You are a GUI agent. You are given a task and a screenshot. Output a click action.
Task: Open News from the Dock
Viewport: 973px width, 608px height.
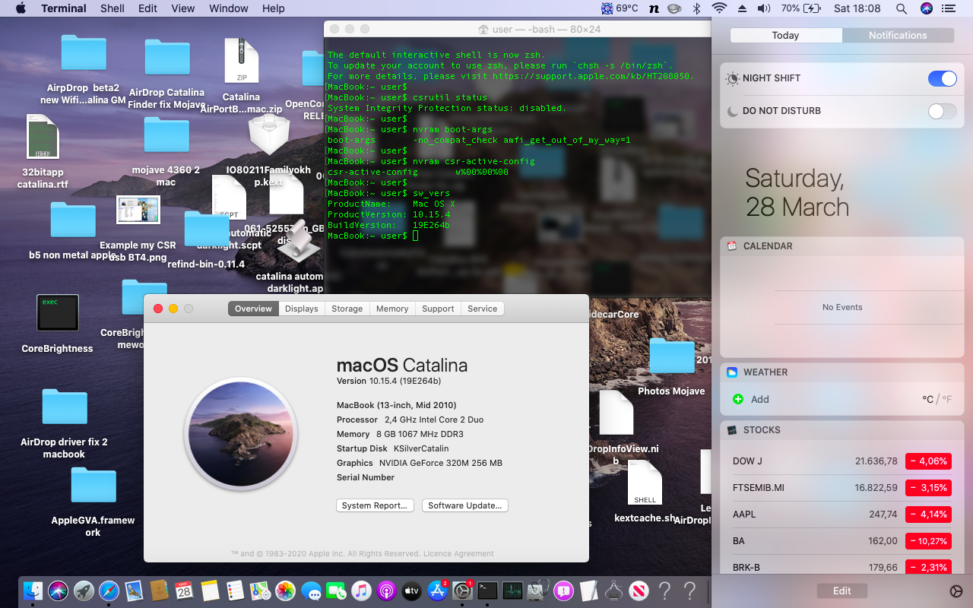(639, 591)
